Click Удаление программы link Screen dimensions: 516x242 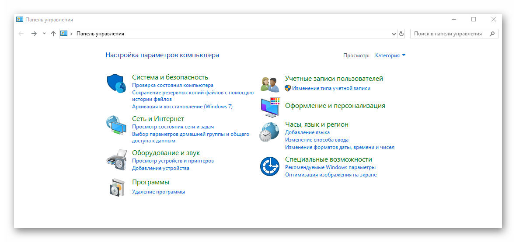click(159, 192)
